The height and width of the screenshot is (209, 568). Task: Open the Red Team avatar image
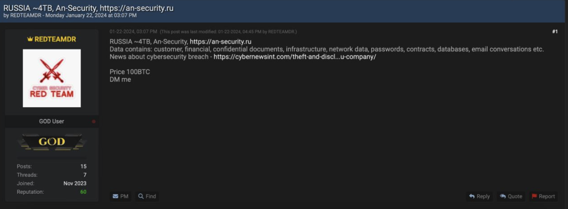click(x=52, y=78)
